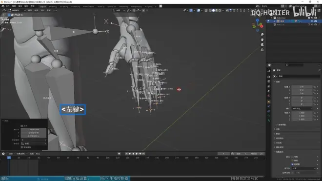The image size is (322, 181).
Task: Switch to the Animation workspace tab
Action: click(112, 6)
